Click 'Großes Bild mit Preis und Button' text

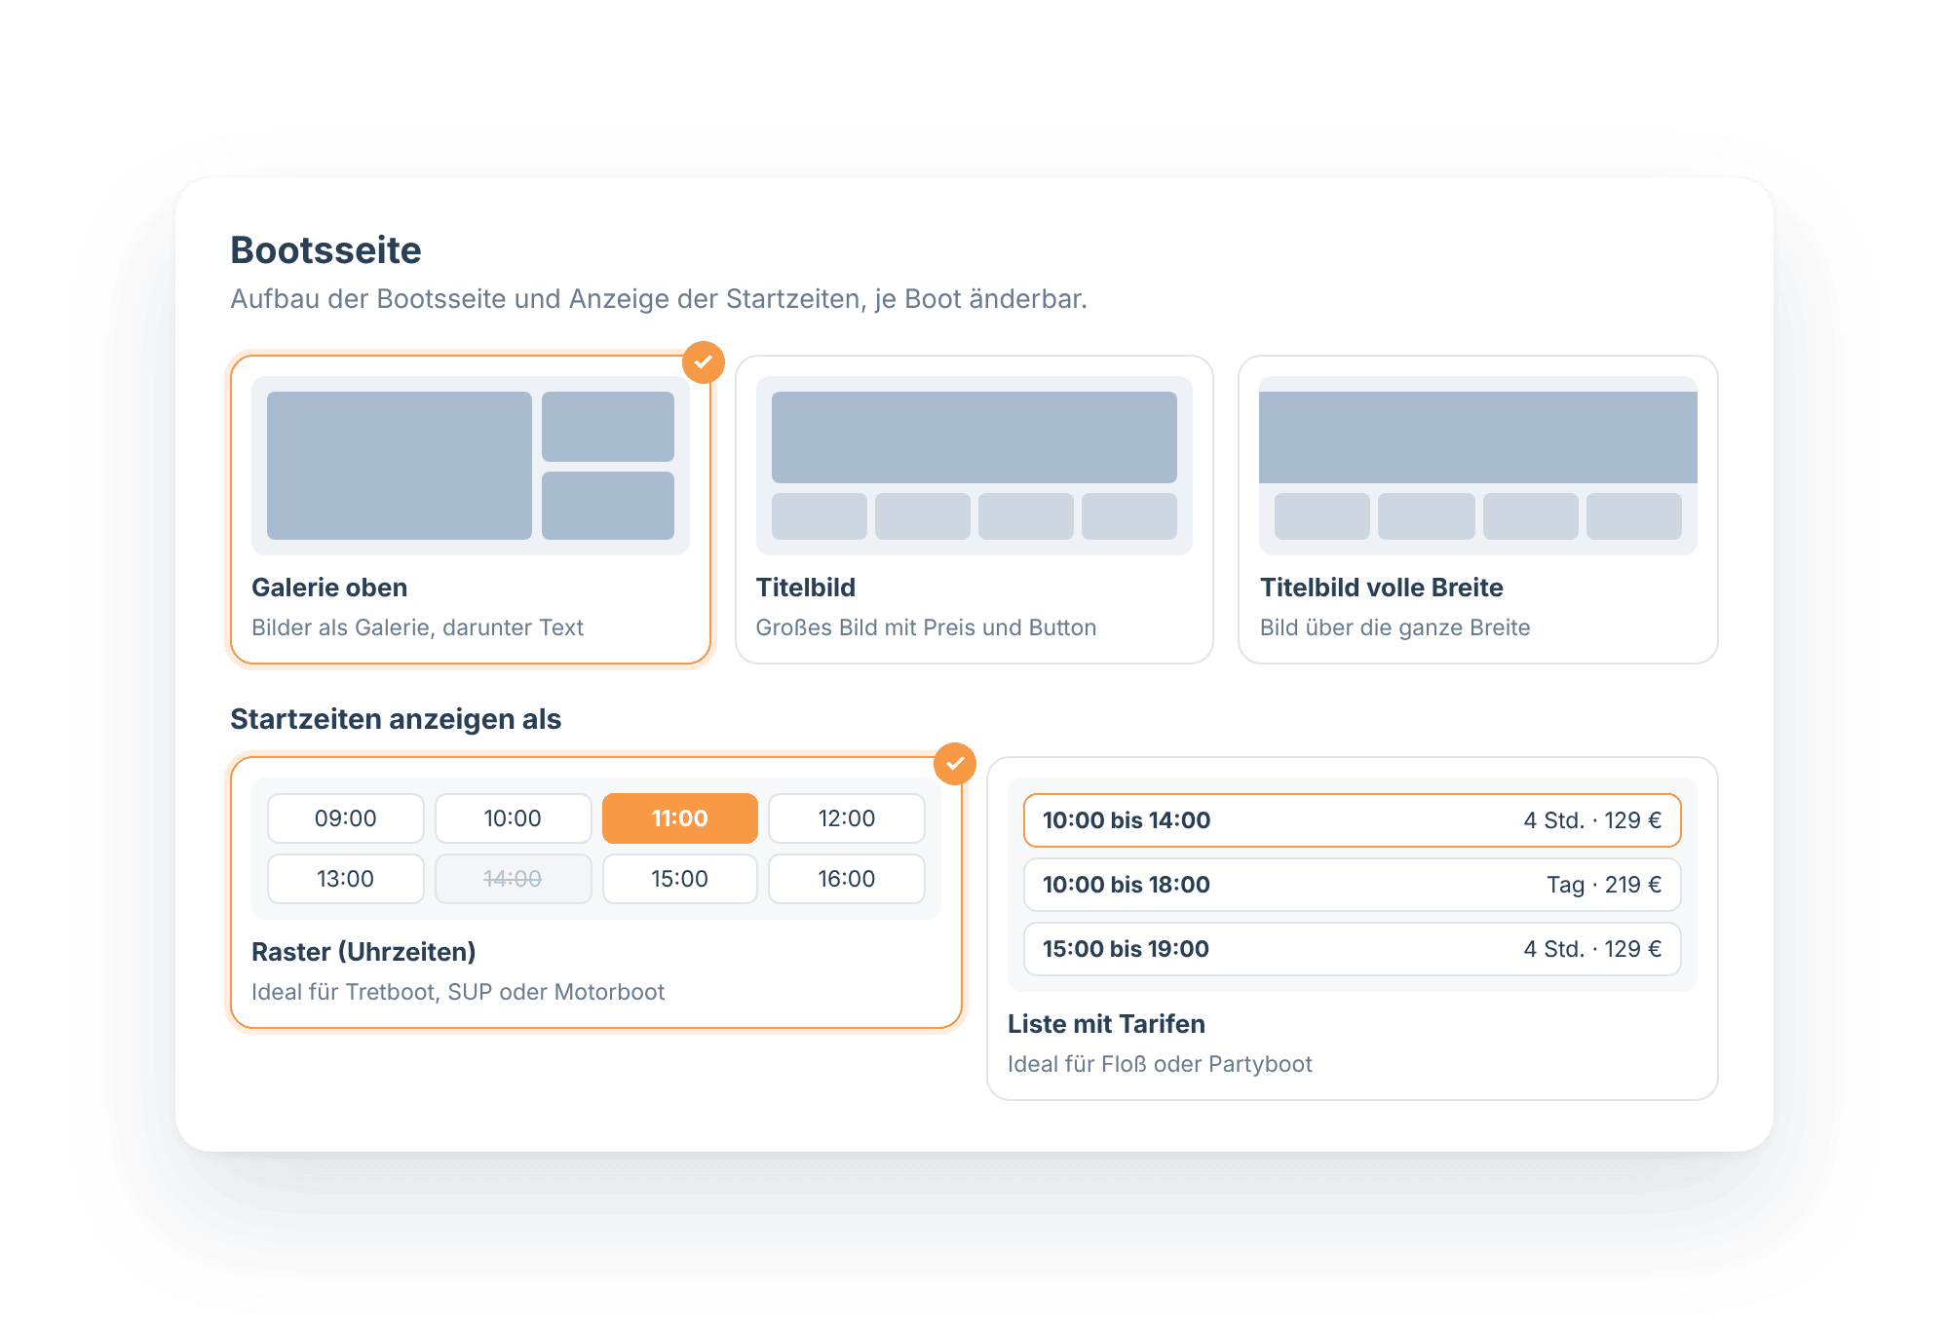(926, 627)
